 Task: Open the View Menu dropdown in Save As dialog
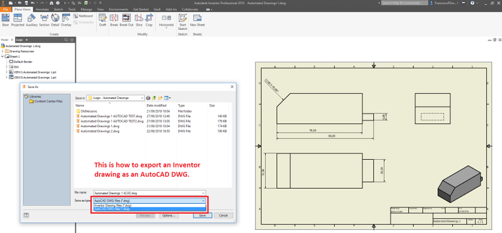point(167,98)
